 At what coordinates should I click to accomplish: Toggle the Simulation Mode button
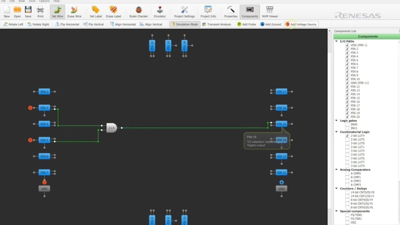[185, 24]
